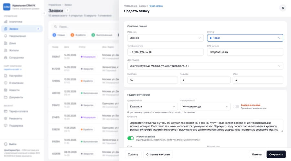
Task: Open Аналитика via its sidebar chart icon
Action: click(6, 22)
